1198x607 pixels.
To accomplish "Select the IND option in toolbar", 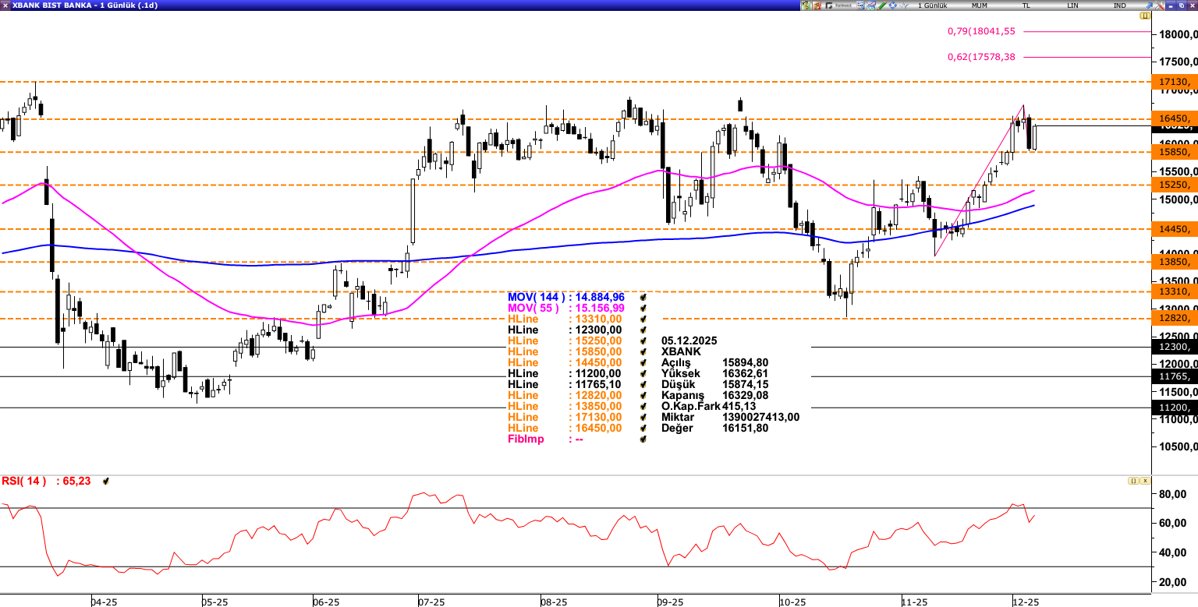I will click(1119, 5).
